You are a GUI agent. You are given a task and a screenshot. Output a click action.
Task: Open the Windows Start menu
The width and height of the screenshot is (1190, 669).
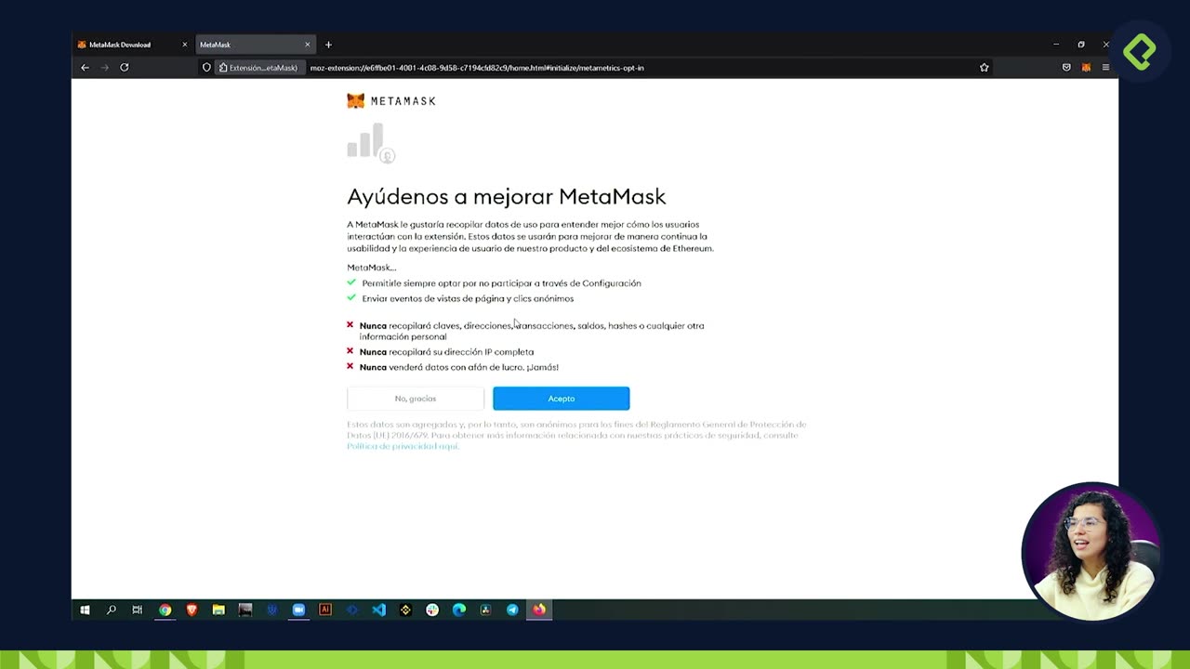point(85,610)
